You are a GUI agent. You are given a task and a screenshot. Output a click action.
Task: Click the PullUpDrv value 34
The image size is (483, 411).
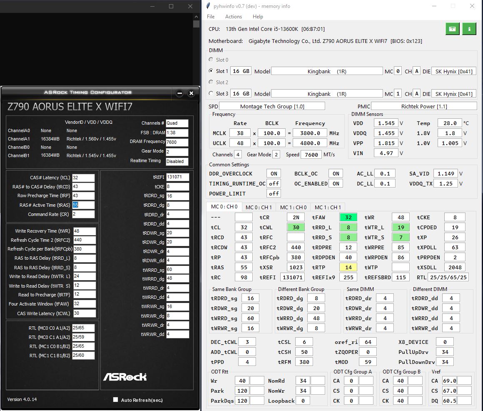pyautogui.click(x=445, y=352)
